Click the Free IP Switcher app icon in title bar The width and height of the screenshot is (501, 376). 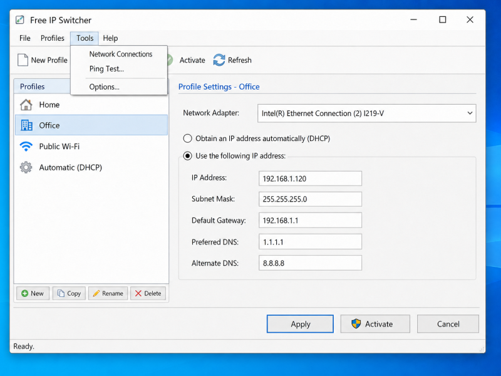coord(20,20)
